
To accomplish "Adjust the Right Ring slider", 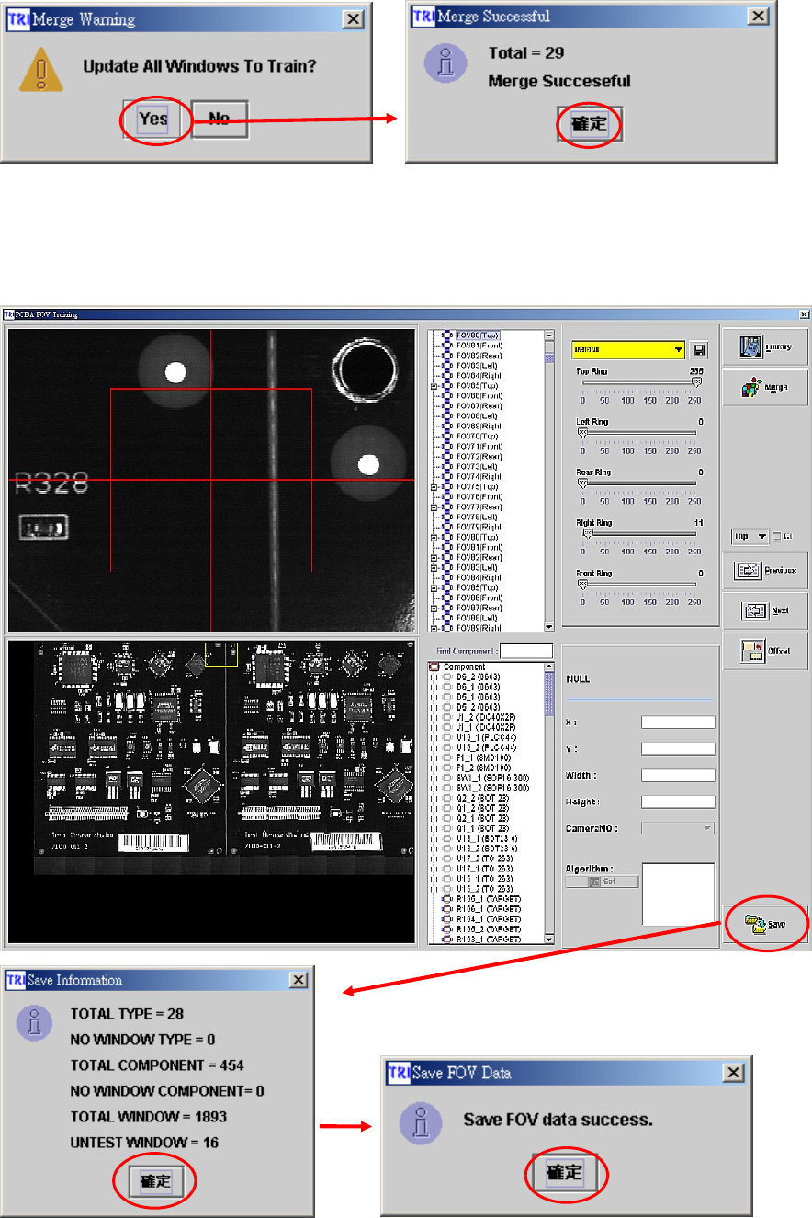I will pyautogui.click(x=639, y=532).
